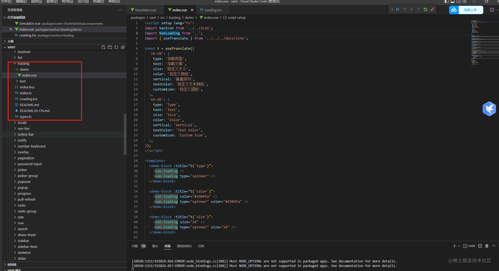Open README.md in the loading folder

tap(29, 105)
